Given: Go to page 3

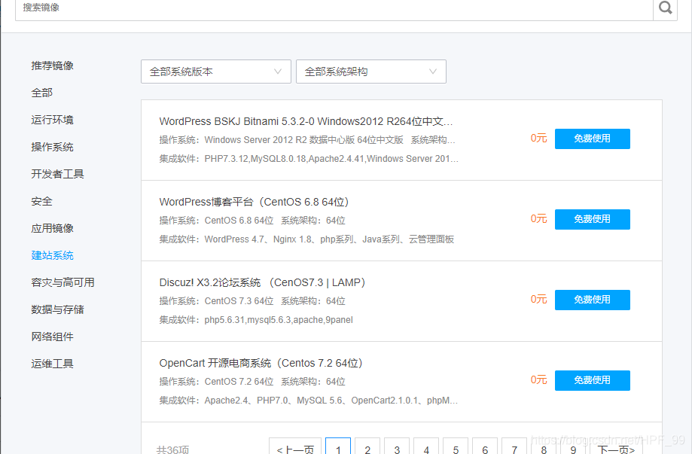Looking at the screenshot, I should [x=397, y=446].
